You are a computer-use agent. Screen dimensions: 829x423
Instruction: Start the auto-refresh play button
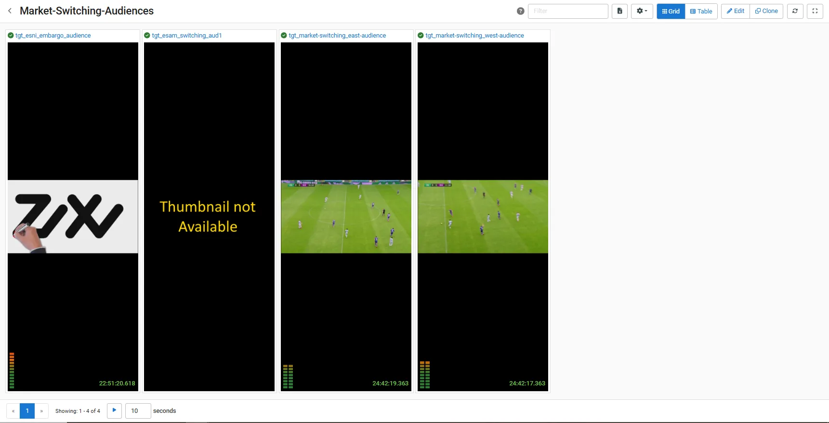[114, 410]
